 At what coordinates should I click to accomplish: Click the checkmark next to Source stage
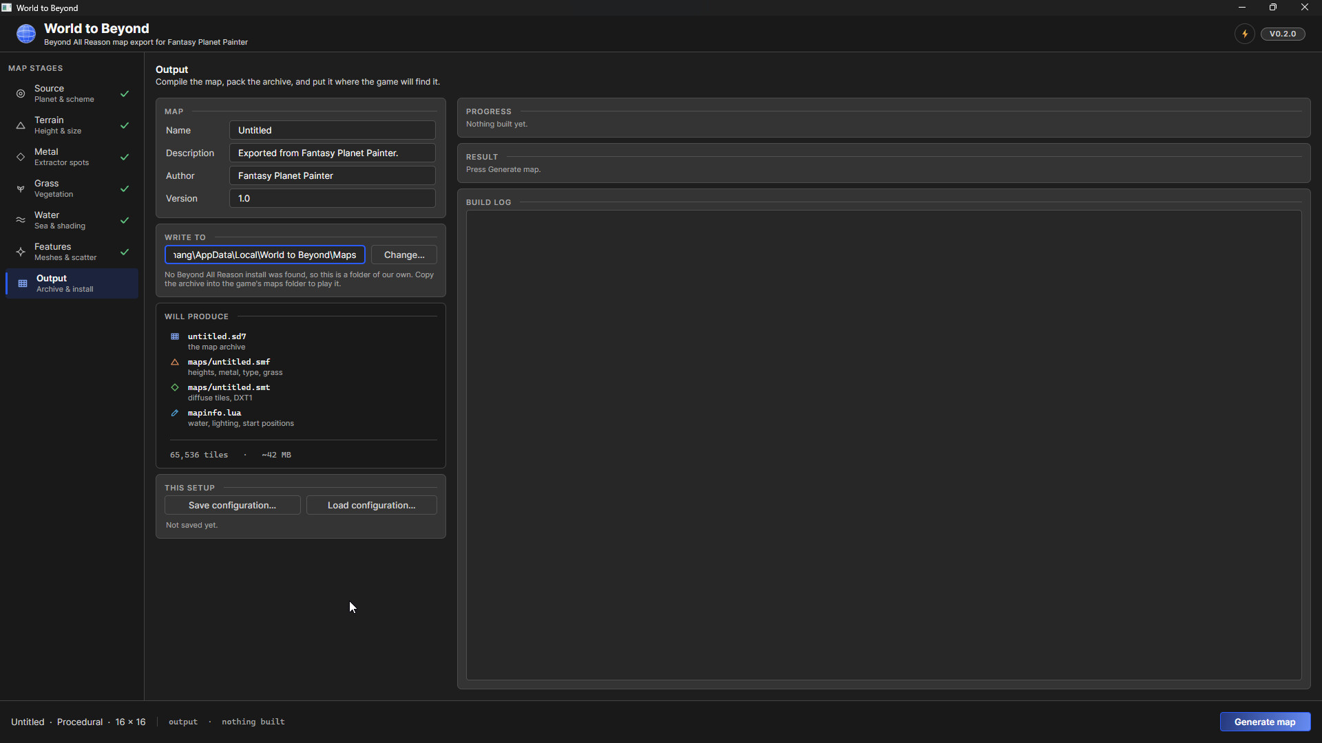click(x=125, y=94)
